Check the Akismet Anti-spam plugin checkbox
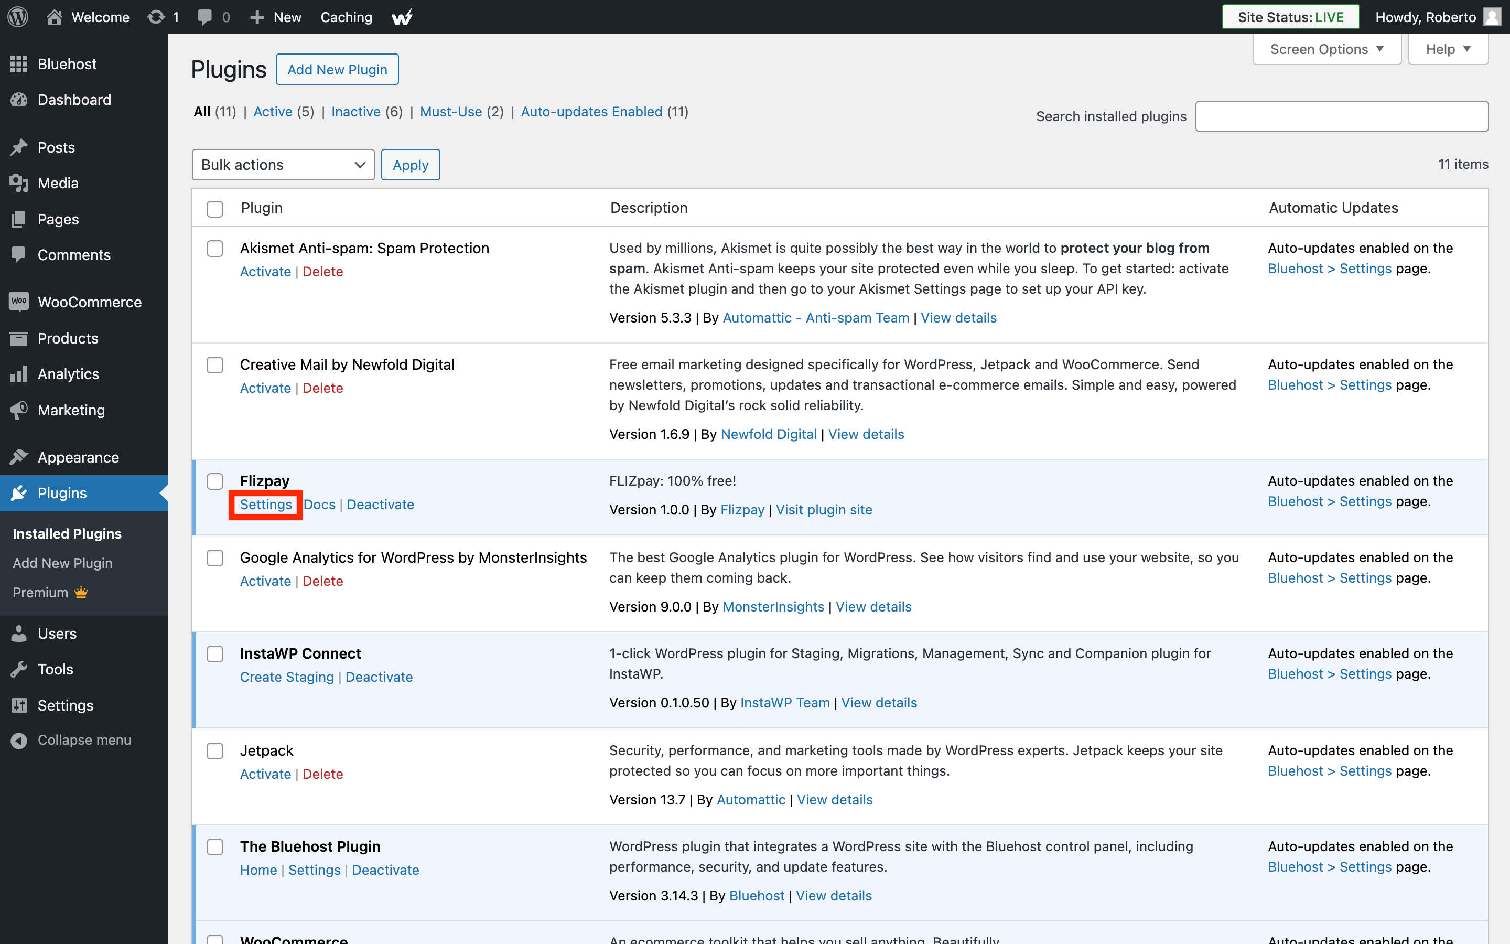 coord(214,249)
